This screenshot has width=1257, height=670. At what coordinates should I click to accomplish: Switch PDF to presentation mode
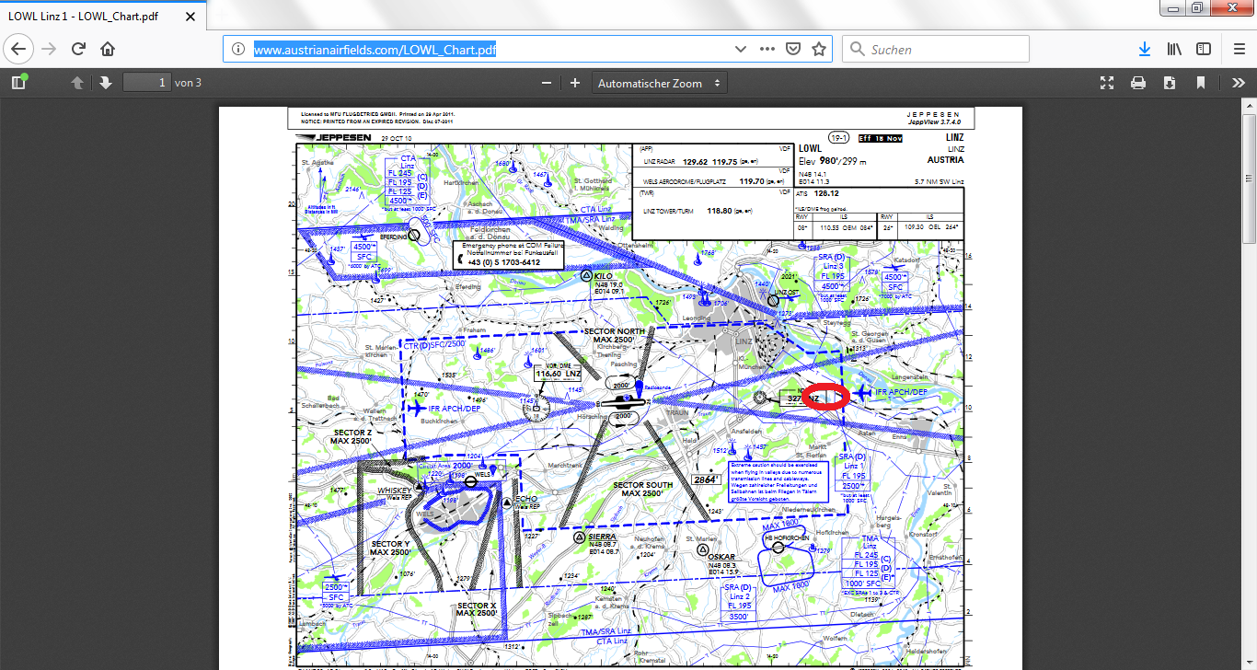[x=1107, y=83]
